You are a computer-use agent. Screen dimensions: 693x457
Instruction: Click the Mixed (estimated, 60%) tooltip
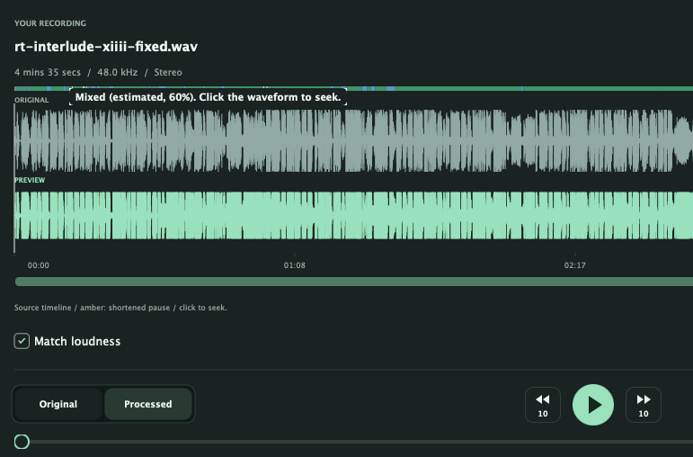point(208,97)
